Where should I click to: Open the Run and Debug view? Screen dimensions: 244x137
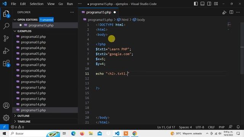tap(6, 51)
